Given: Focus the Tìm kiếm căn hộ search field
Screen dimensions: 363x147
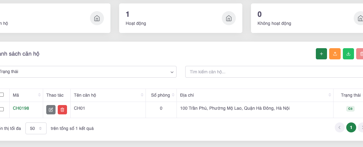Looking at the screenshot, I should pyautogui.click(x=273, y=72).
